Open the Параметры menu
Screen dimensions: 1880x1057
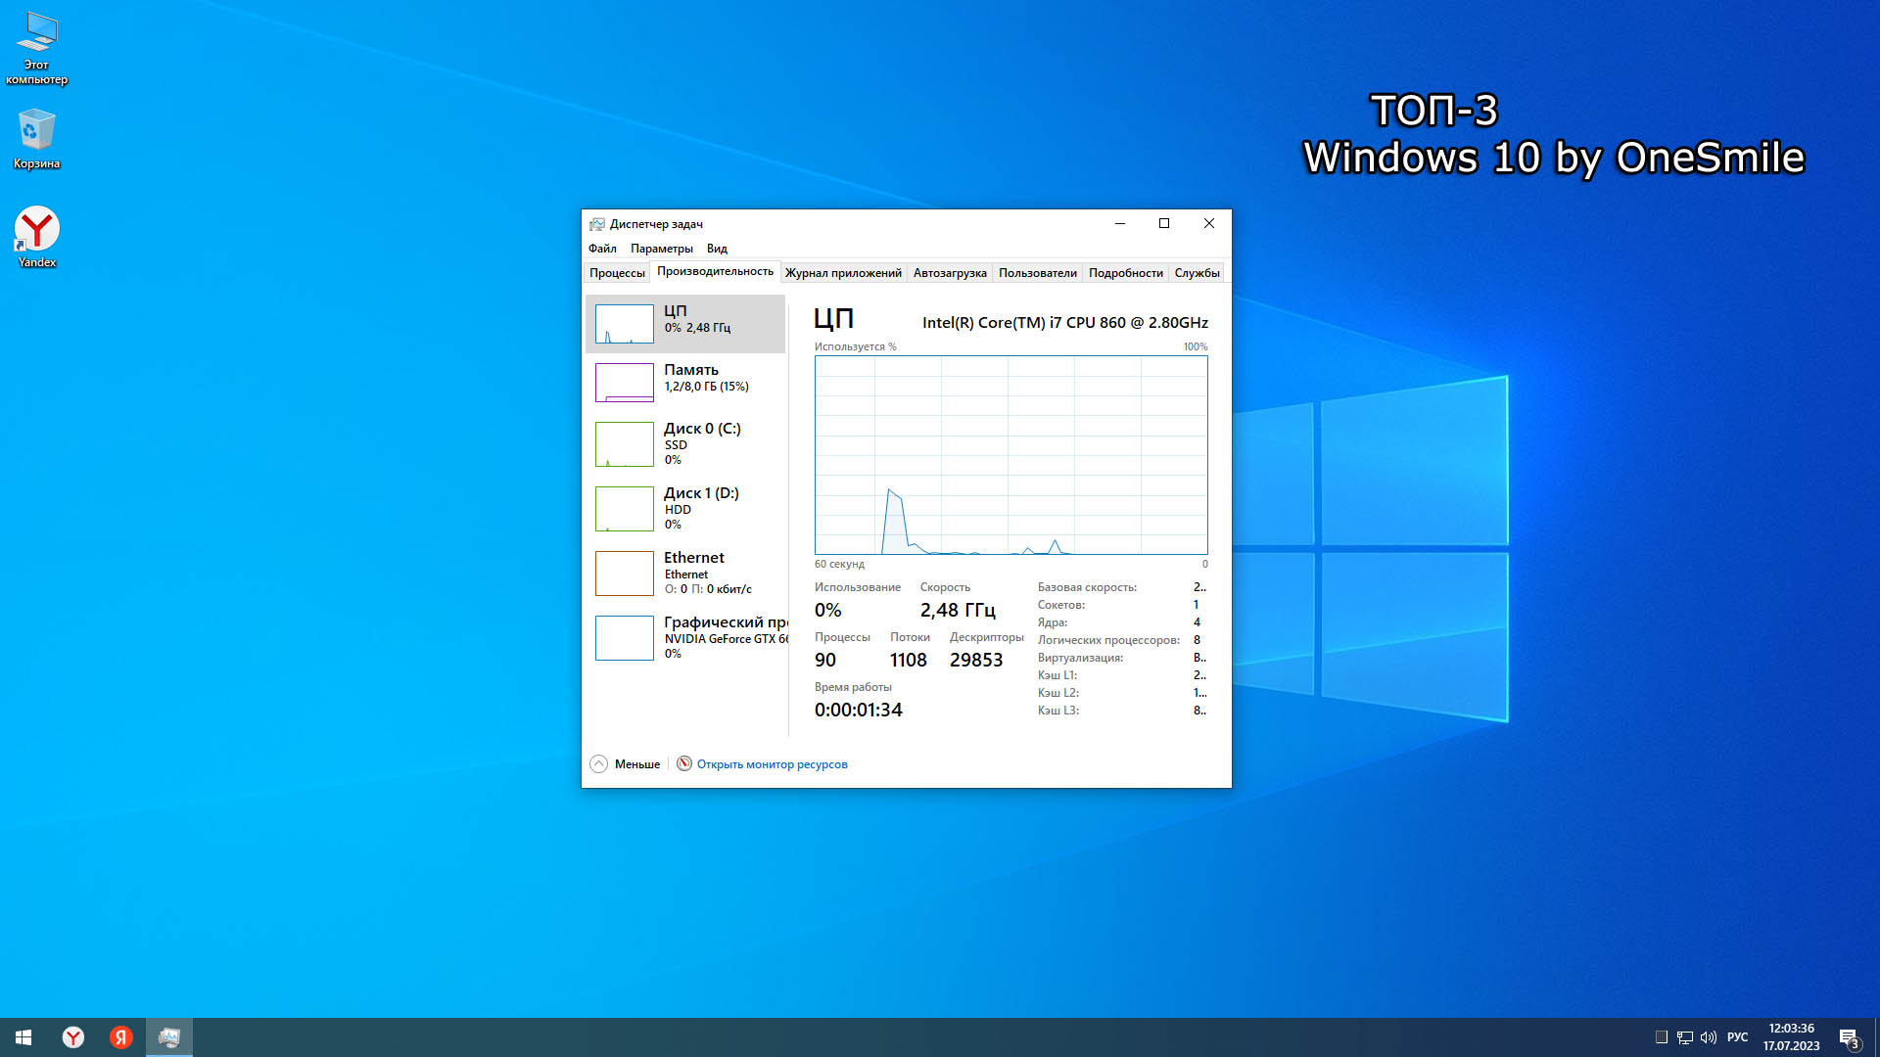pos(661,249)
